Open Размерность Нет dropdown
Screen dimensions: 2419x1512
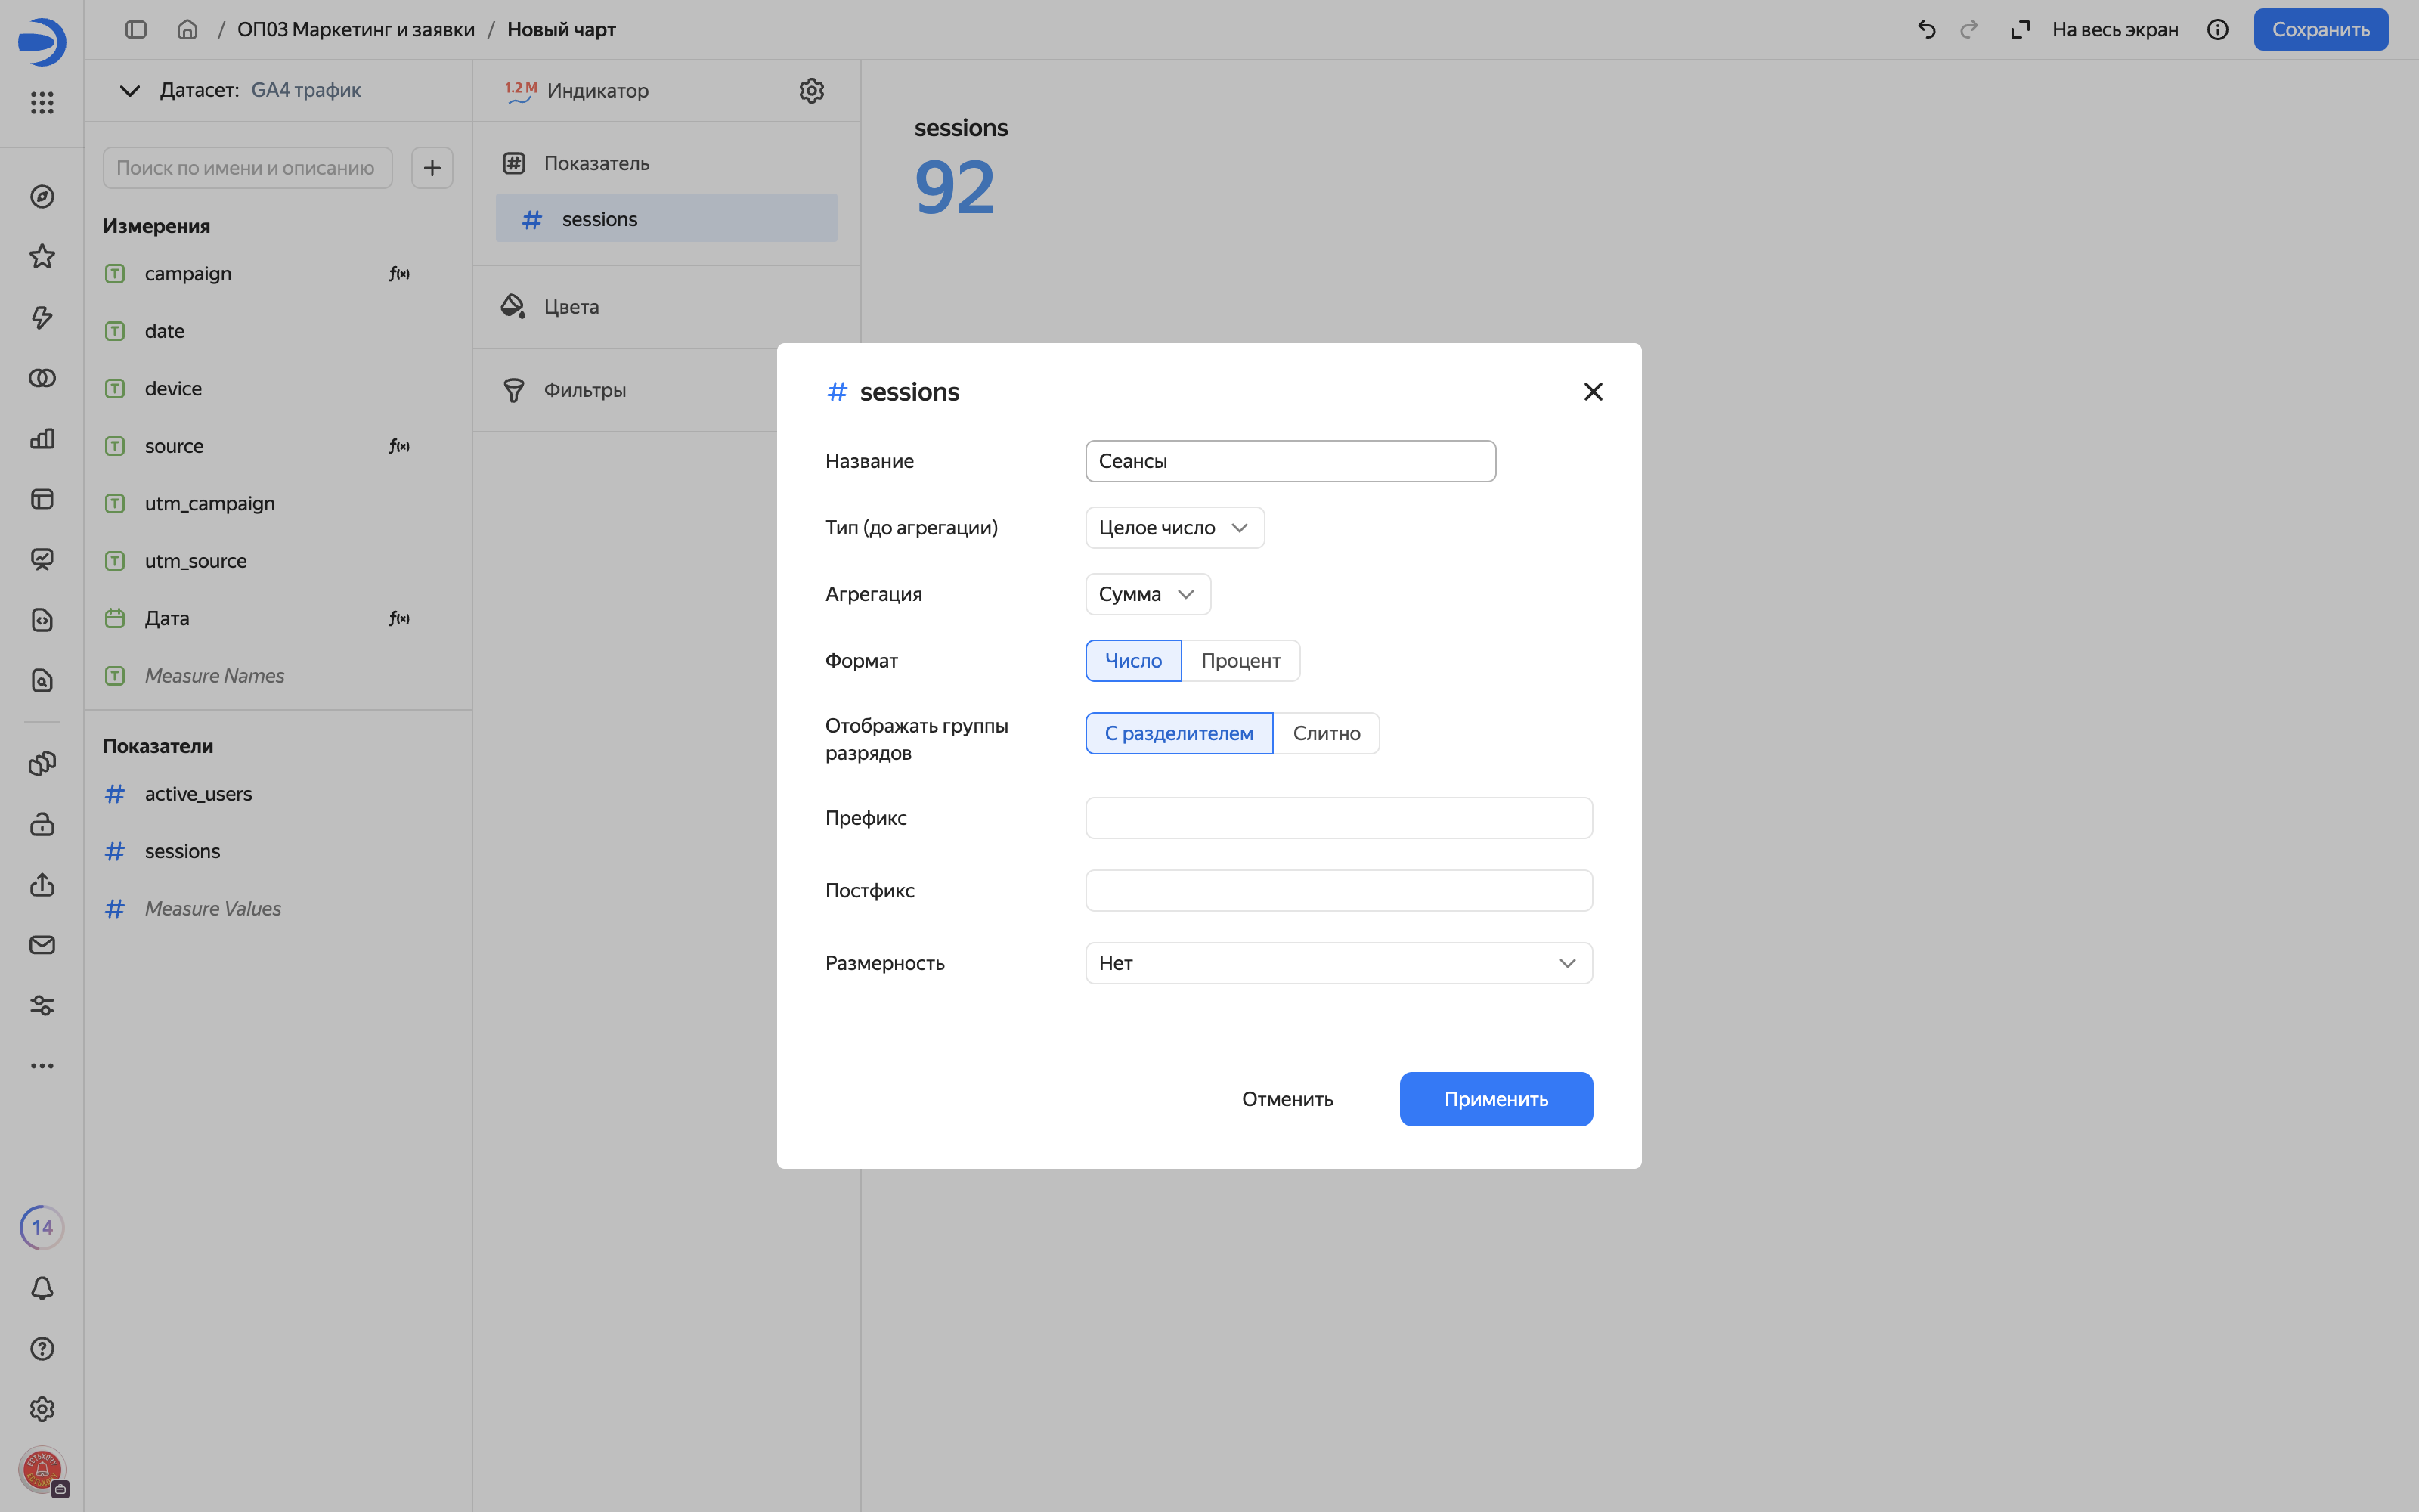tap(1339, 963)
